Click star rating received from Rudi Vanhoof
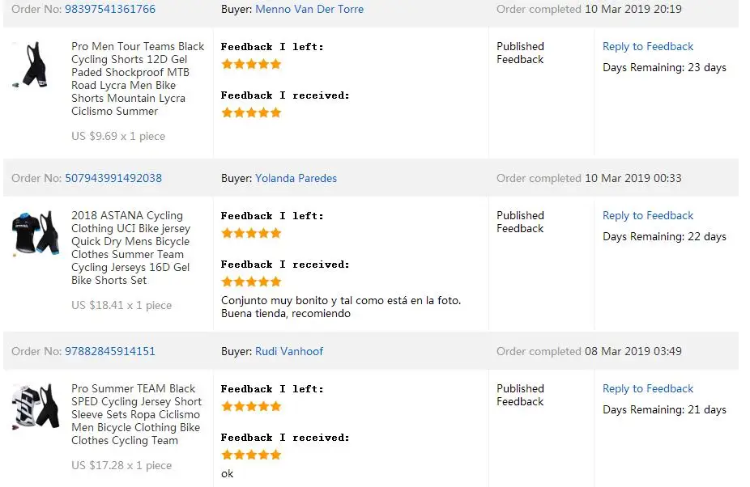 [251, 455]
